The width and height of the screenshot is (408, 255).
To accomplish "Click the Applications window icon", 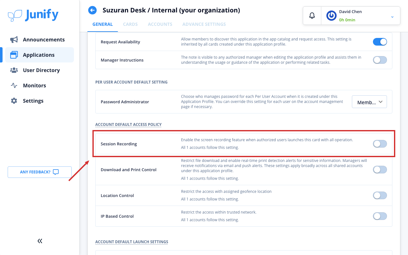I will [14, 55].
